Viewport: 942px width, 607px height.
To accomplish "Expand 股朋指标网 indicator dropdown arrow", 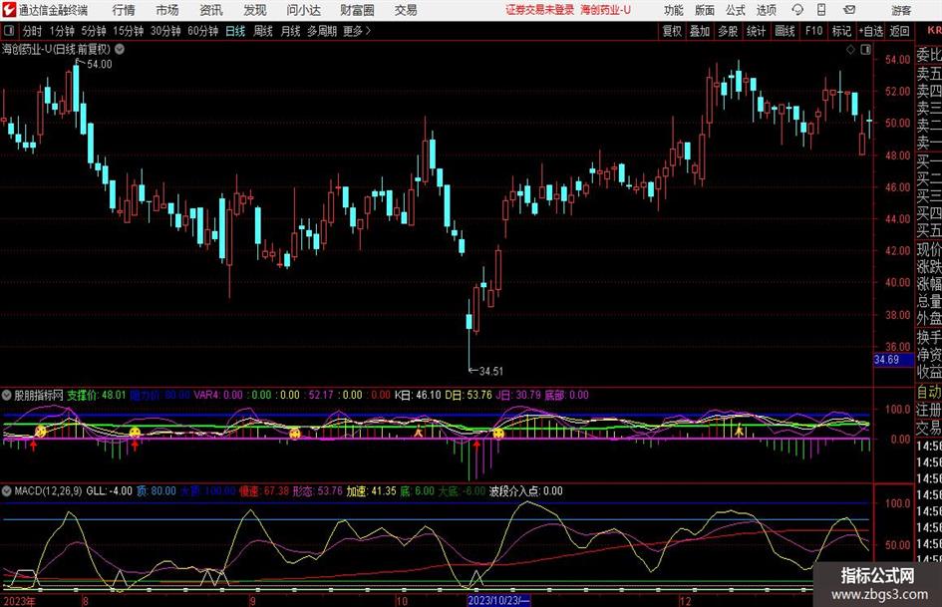I will click(7, 395).
